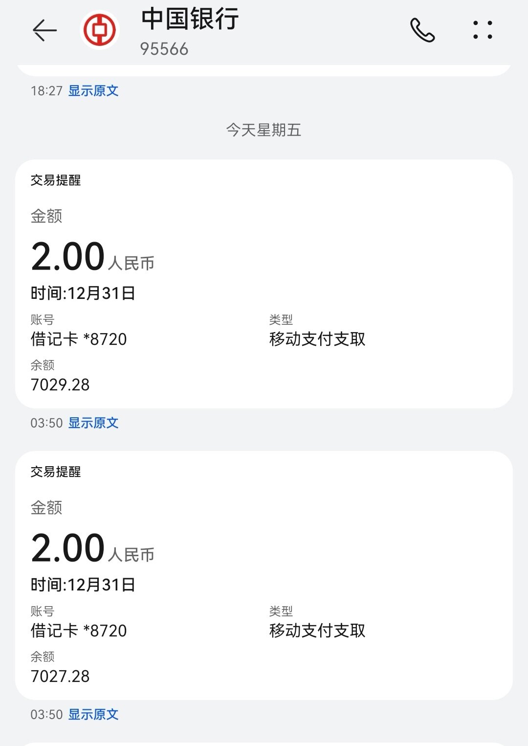This screenshot has width=528, height=746.
Task: Show original text for balance 7029.28 message
Action: 93,423
